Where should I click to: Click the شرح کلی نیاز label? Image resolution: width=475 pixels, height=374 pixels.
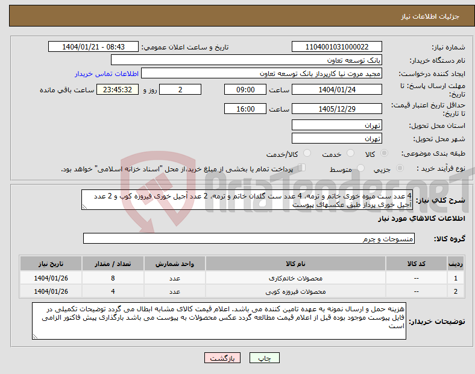[x=440, y=200]
